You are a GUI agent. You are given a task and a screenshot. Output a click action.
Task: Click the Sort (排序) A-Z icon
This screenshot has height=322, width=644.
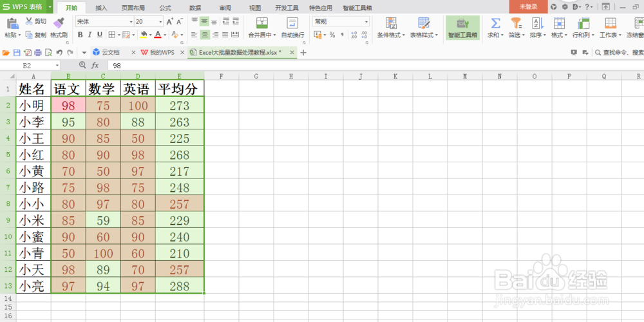(538, 23)
